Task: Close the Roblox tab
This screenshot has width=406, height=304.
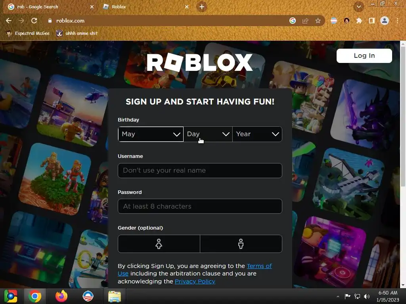Action: (187, 7)
